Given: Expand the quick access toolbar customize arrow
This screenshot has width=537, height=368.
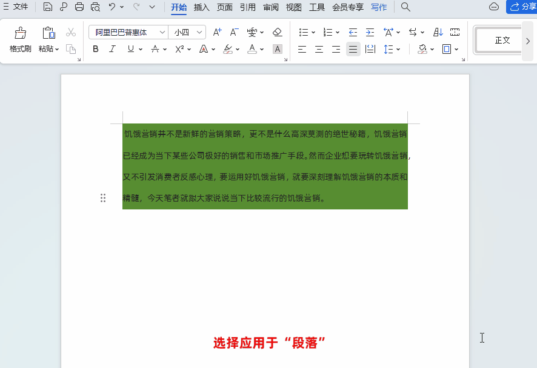Looking at the screenshot, I should coord(152,7).
